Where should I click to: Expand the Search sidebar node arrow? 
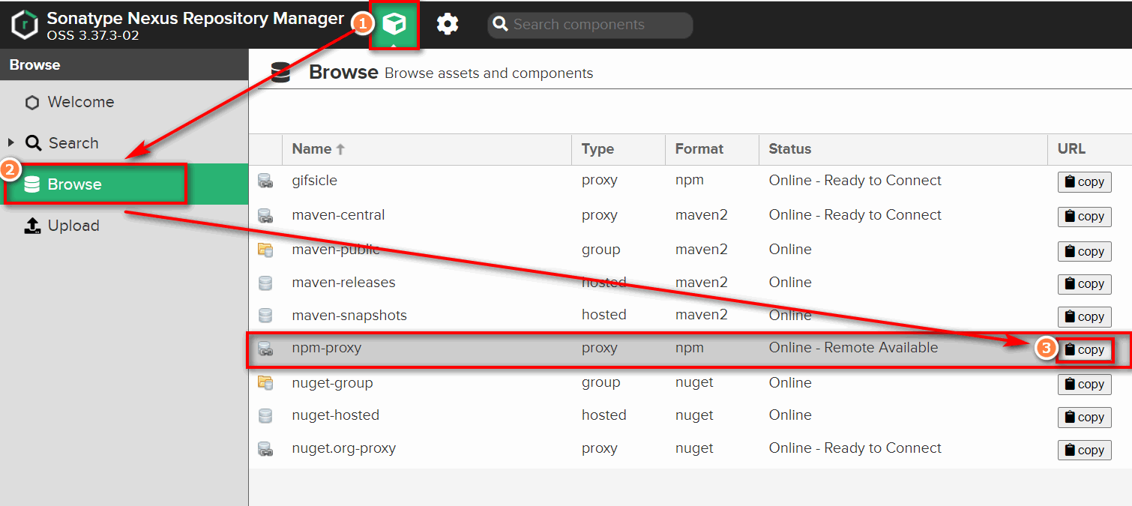(x=10, y=142)
